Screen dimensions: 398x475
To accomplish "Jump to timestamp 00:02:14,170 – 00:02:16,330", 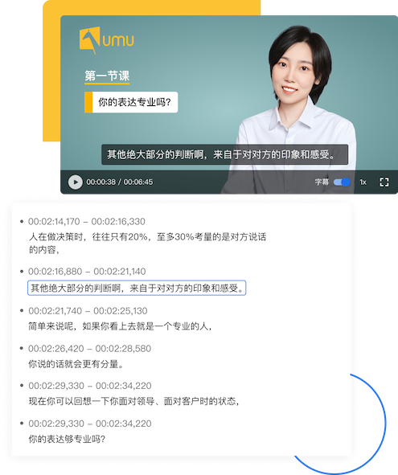I will [x=87, y=222].
